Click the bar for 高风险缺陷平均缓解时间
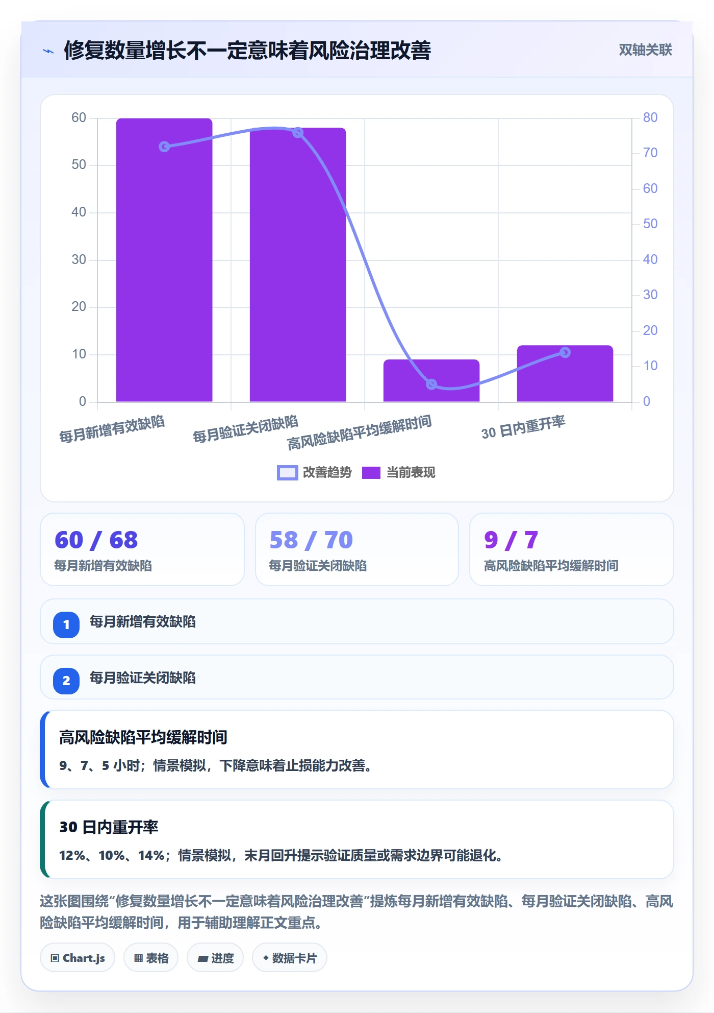714x1013 pixels. pos(431,380)
